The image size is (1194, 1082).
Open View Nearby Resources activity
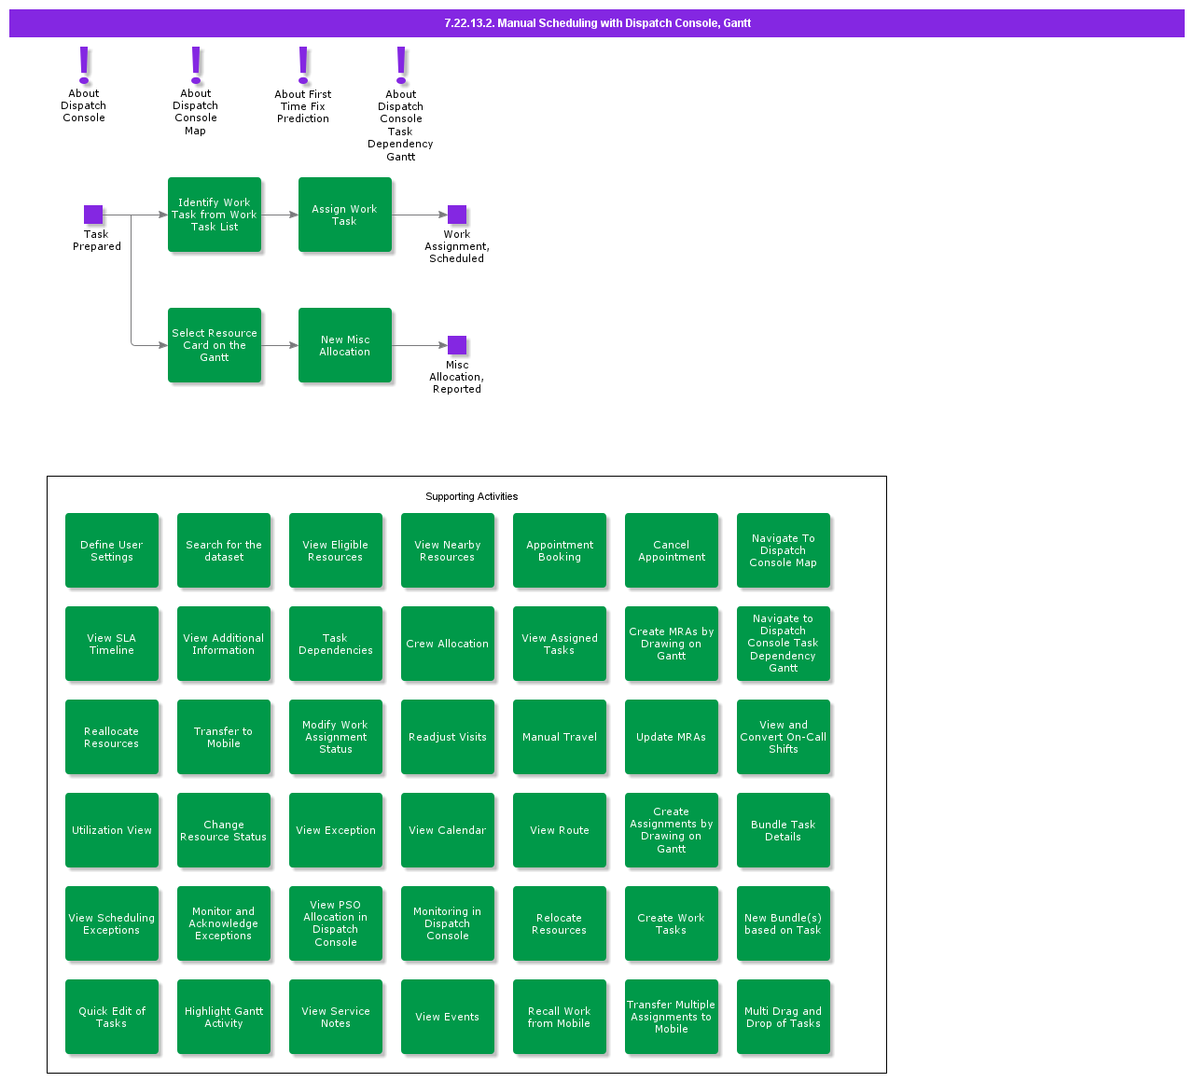click(x=448, y=550)
